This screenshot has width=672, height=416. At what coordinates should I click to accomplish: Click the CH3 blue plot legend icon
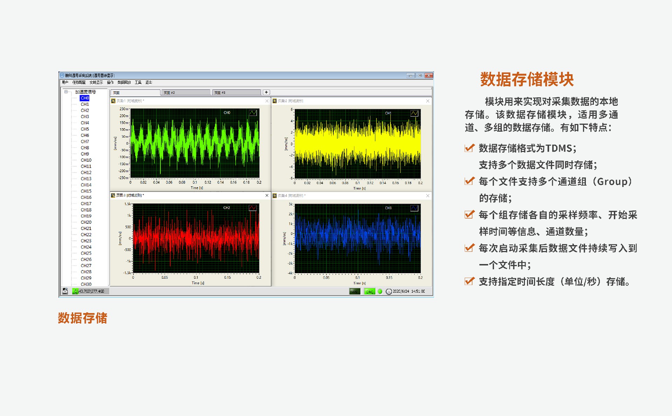[414, 208]
